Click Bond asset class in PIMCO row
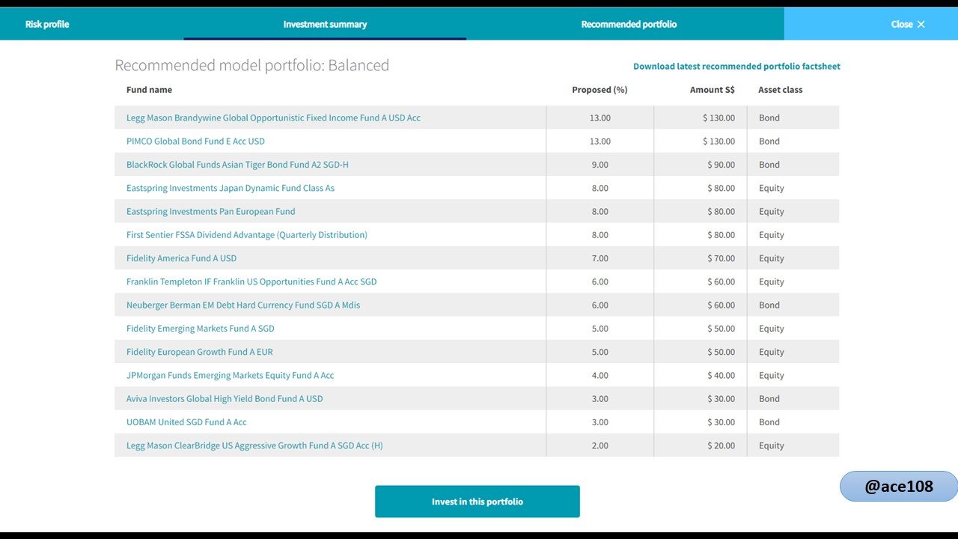Screen dimensions: 958x539 769,141
